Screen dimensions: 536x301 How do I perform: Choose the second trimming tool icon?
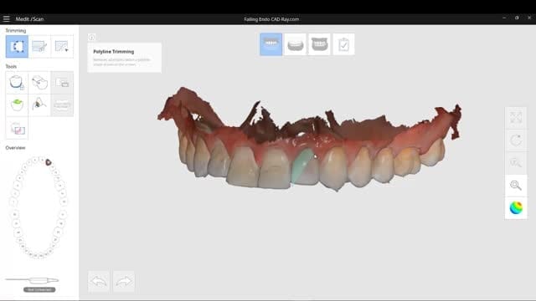(39, 47)
